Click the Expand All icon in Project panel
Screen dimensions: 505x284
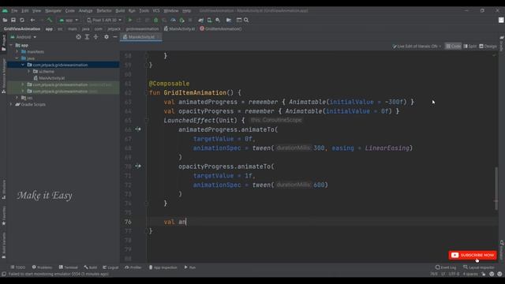(x=87, y=37)
